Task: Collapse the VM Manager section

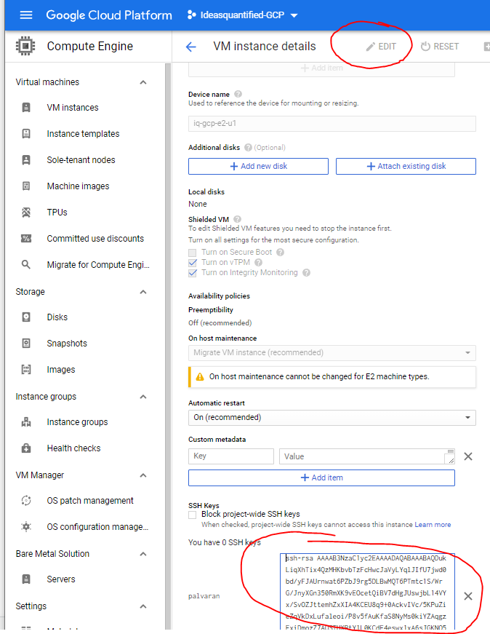Action: [143, 475]
